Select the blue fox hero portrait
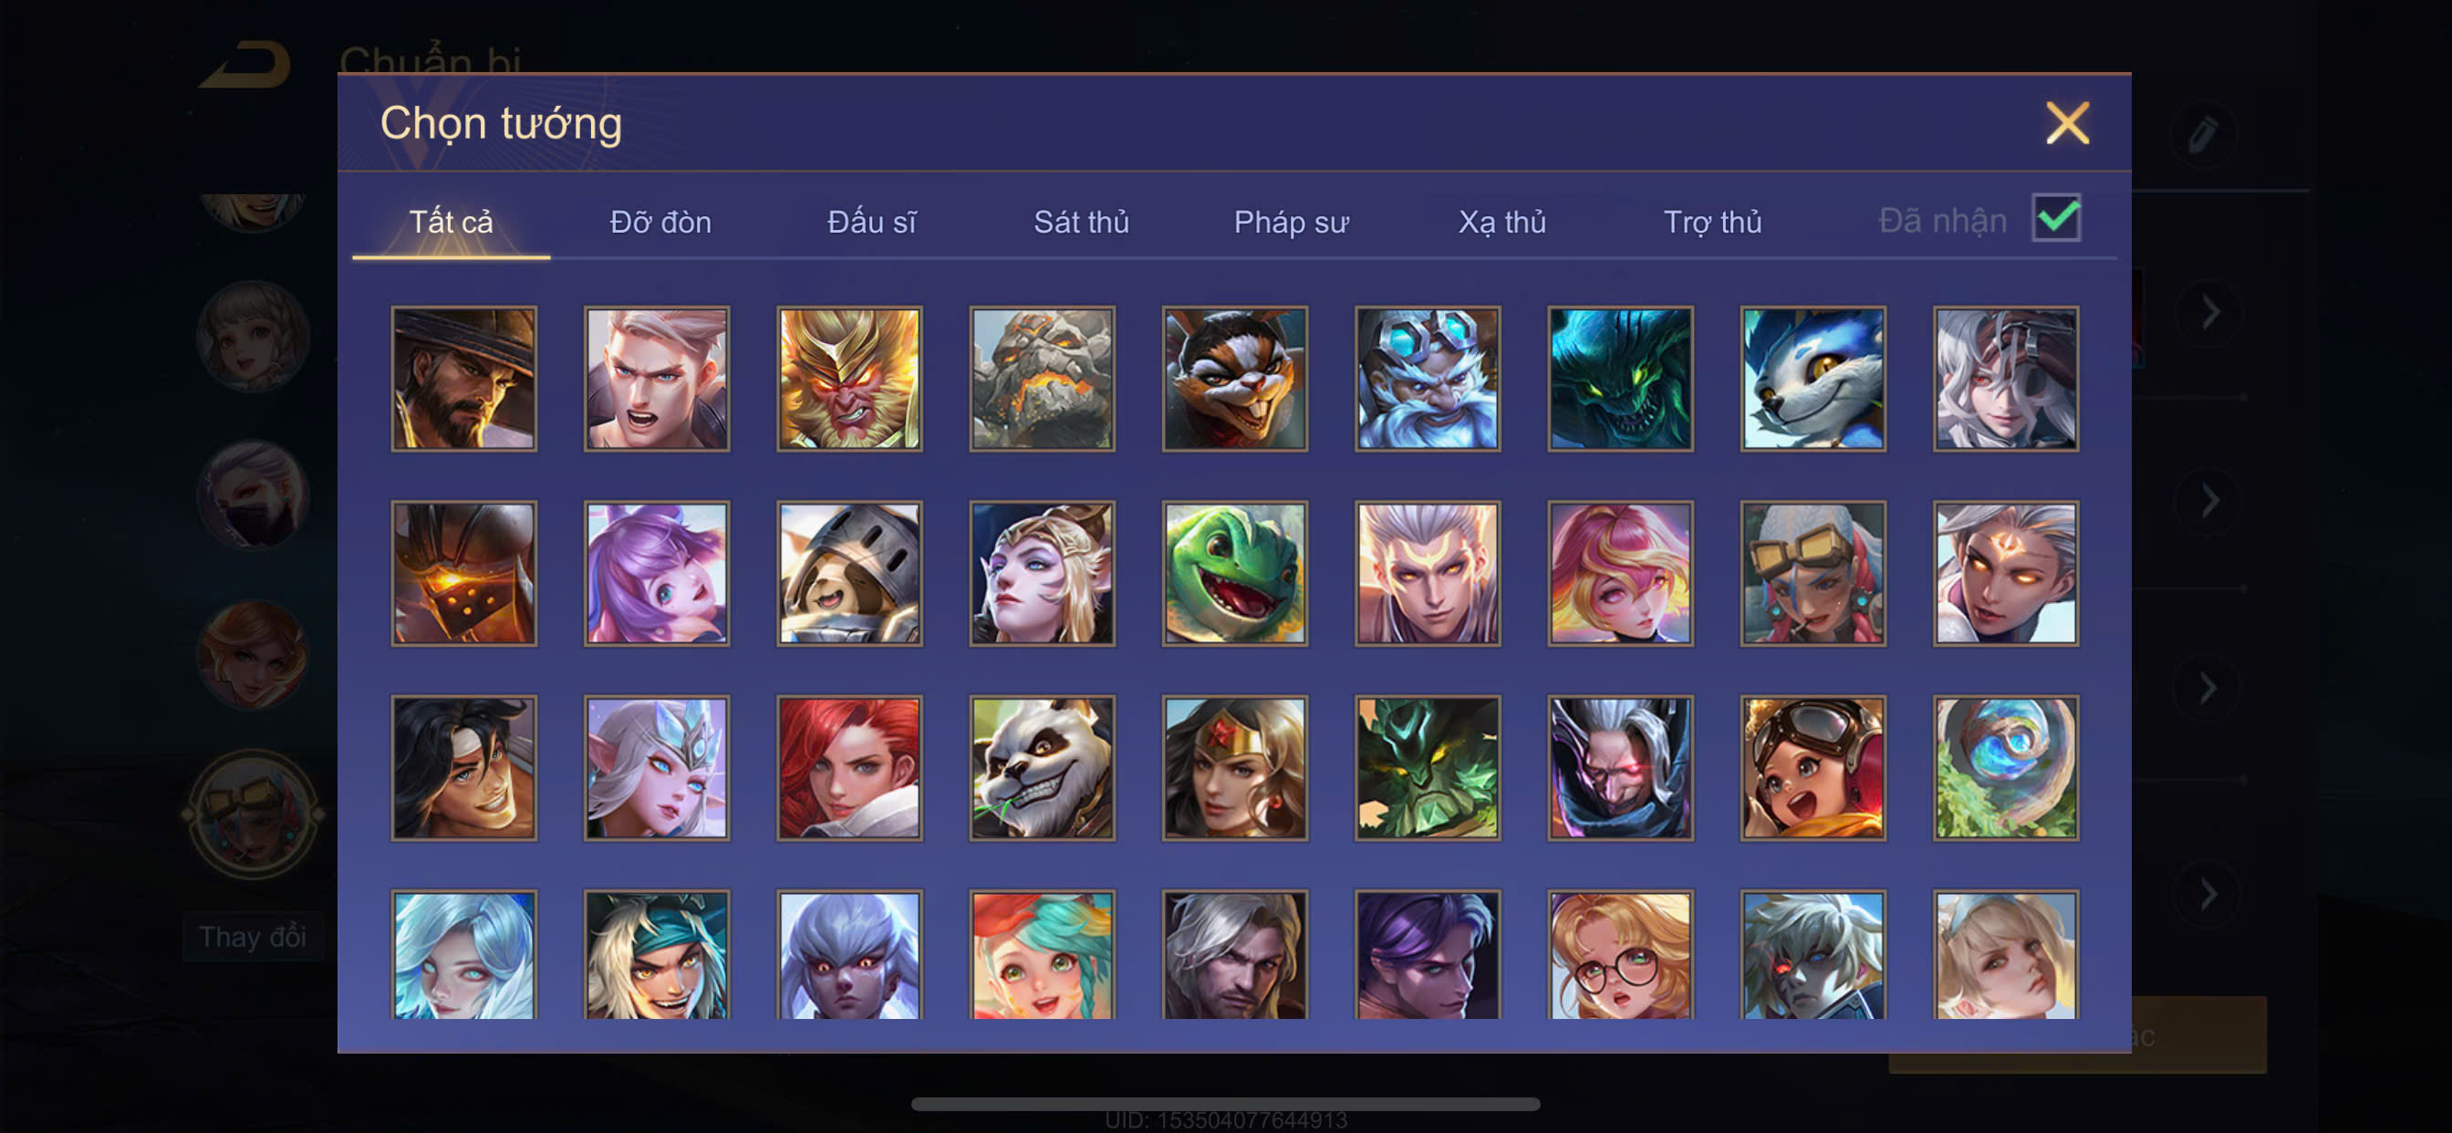Image resolution: width=2452 pixels, height=1133 pixels. tap(1813, 378)
